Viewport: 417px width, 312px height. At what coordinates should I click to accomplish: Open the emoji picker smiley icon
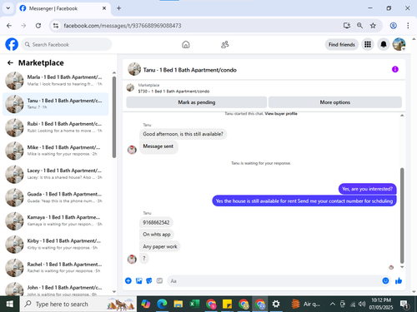coord(385,280)
